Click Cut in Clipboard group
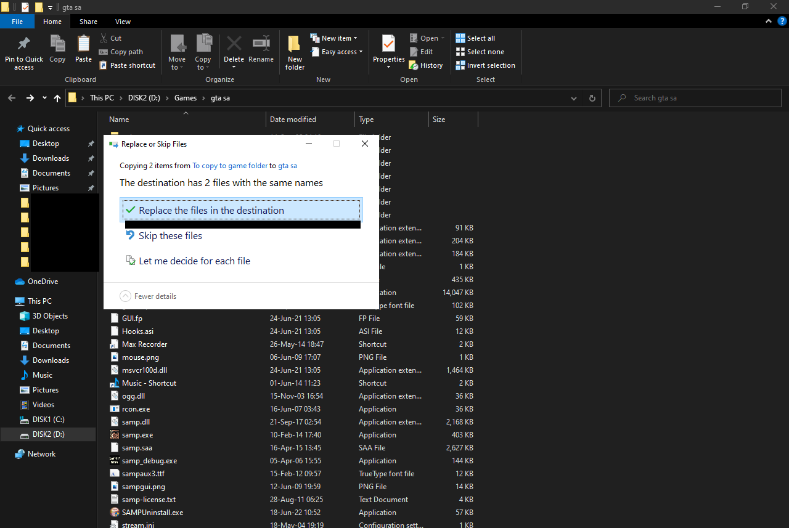Image resolution: width=789 pixels, height=528 pixels. click(x=110, y=38)
